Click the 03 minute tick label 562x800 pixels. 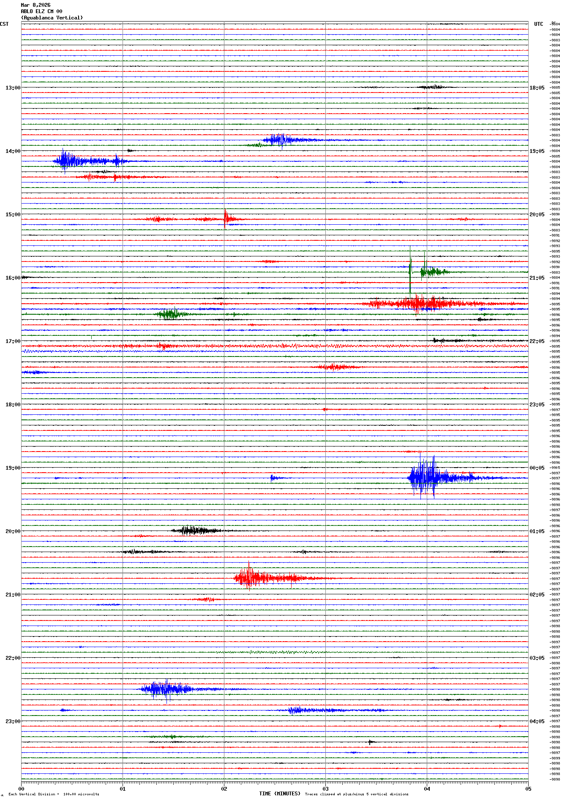pos(325,789)
